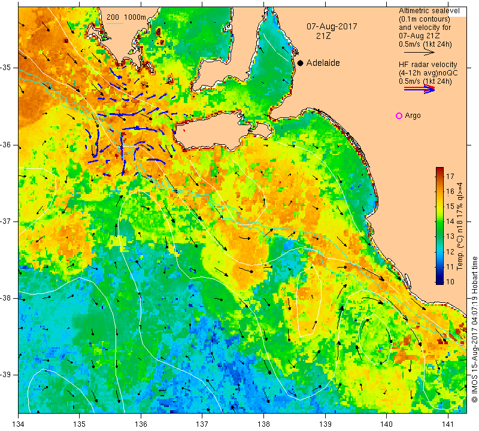Viewport: 479px width, 431px height.
Task: Click the black altimetric velocity scale arrow
Action: click(419, 53)
